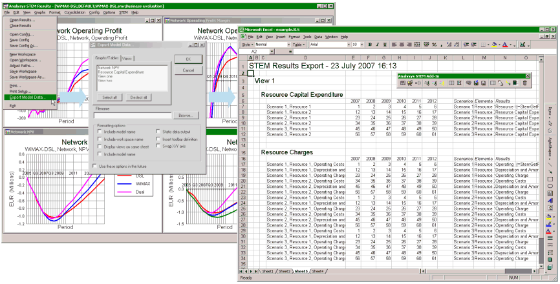Open the Draw menu in Drawing toolbar

pyautogui.click(x=550, y=112)
